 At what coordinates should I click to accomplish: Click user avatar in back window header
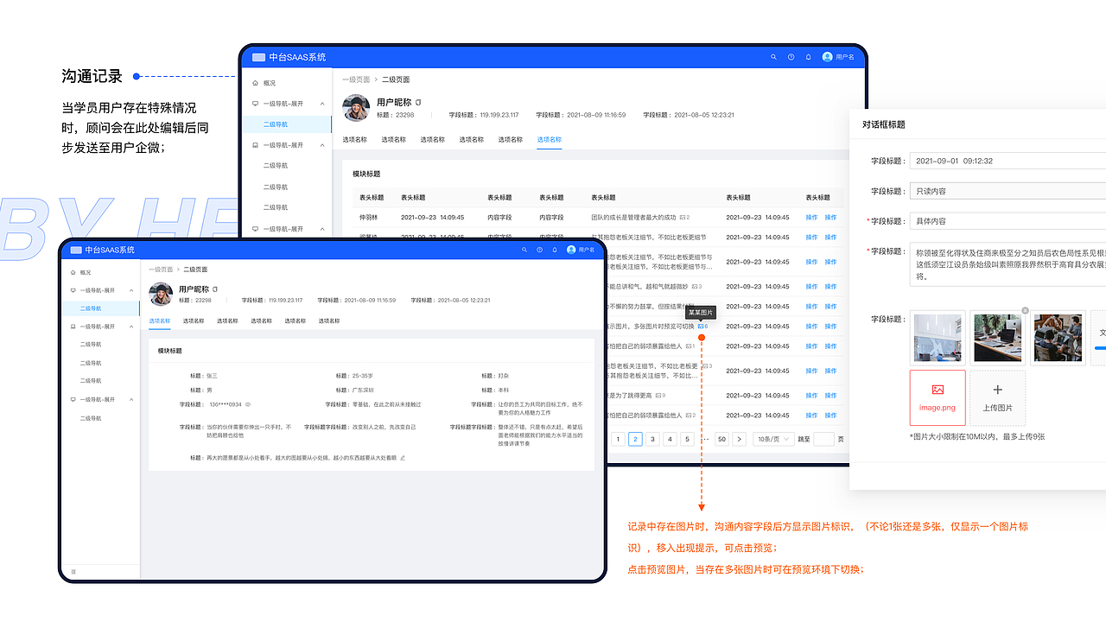827,57
